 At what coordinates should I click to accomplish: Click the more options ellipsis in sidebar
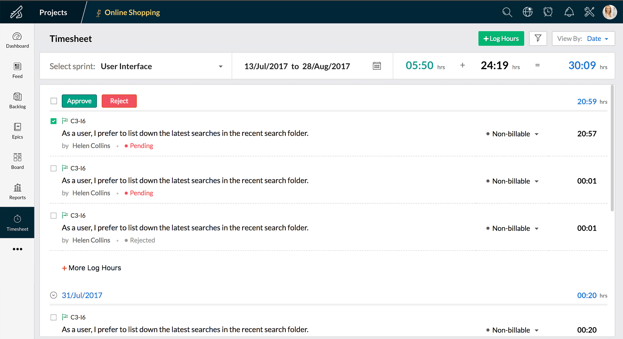click(x=17, y=249)
